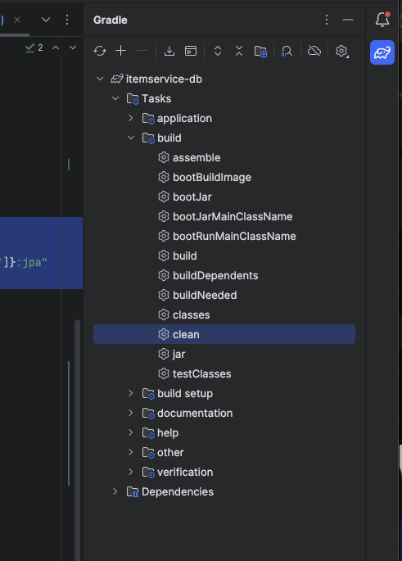Image resolution: width=402 pixels, height=561 pixels.
Task: Open Gradle panel options three dots
Action: (x=327, y=20)
